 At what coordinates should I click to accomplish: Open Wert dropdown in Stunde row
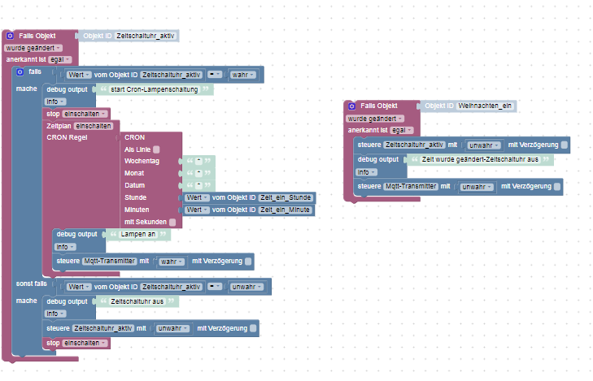coord(197,198)
